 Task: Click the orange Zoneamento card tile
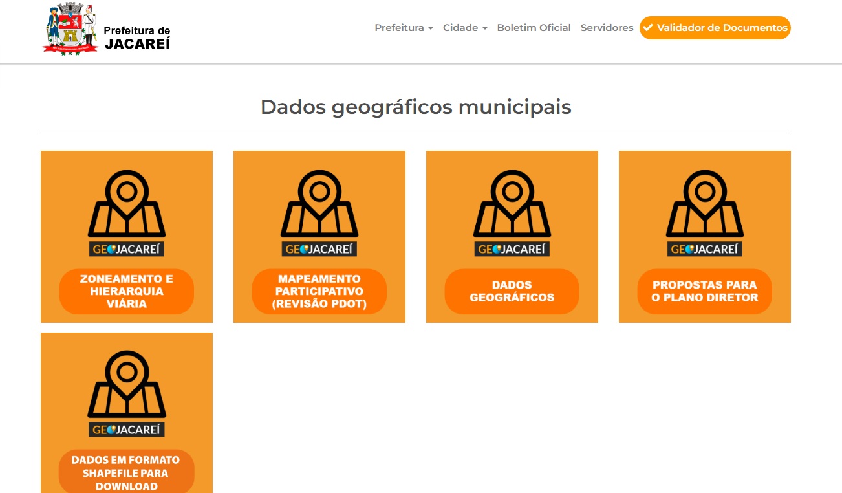127,236
